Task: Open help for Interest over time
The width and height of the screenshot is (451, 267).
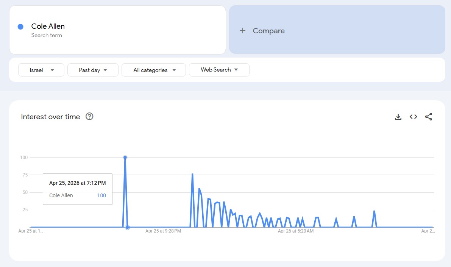Action: coord(89,117)
